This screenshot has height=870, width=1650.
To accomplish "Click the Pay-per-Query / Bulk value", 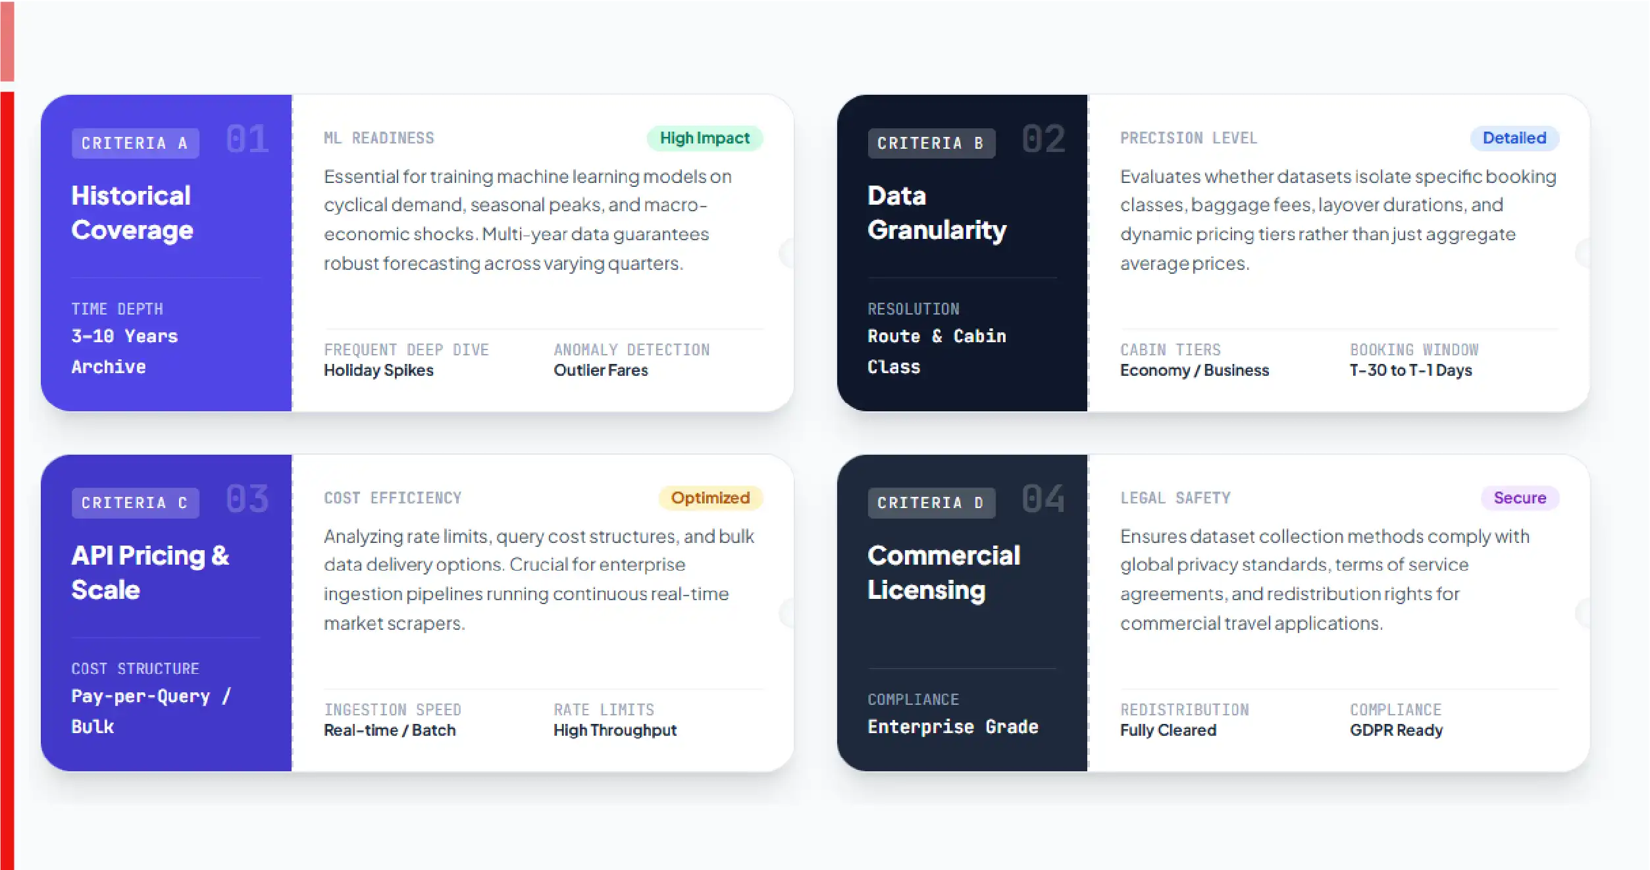I will pyautogui.click(x=151, y=711).
